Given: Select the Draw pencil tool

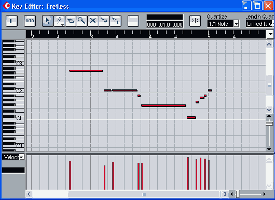Looking at the screenshot, I should (59, 21).
